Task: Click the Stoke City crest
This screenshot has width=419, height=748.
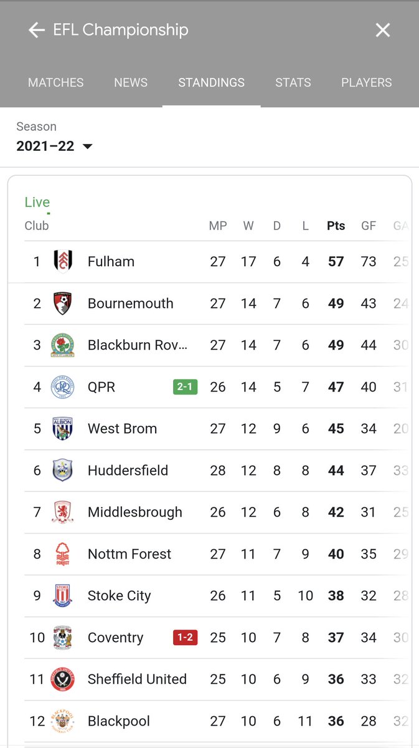Action: point(62,595)
